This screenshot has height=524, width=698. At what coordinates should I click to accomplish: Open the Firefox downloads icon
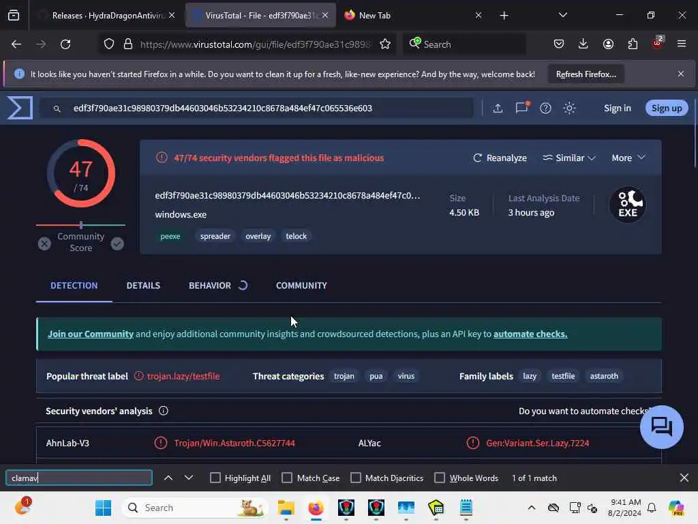click(x=583, y=44)
